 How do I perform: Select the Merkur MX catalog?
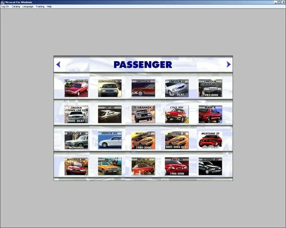point(110,140)
